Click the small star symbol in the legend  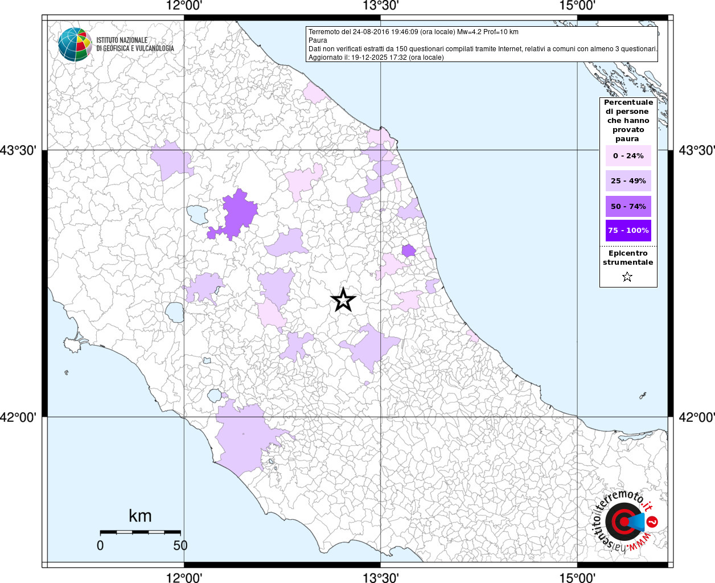(627, 277)
